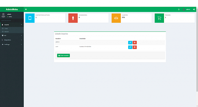Click the Crear usuario button
198x107 pixels.
63,55
